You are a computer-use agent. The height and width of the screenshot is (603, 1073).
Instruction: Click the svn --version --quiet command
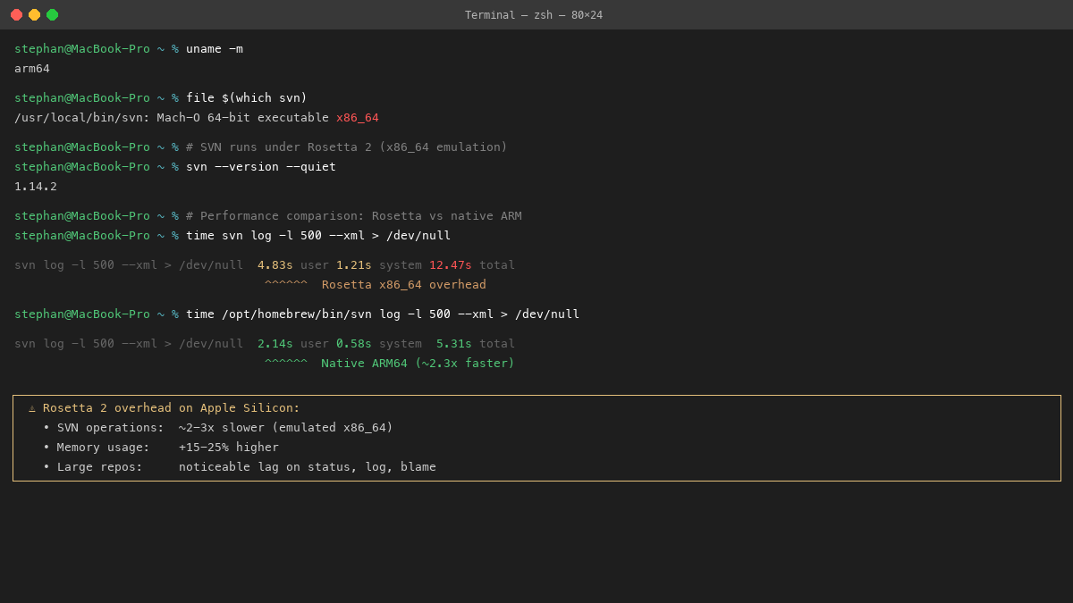pos(262,166)
